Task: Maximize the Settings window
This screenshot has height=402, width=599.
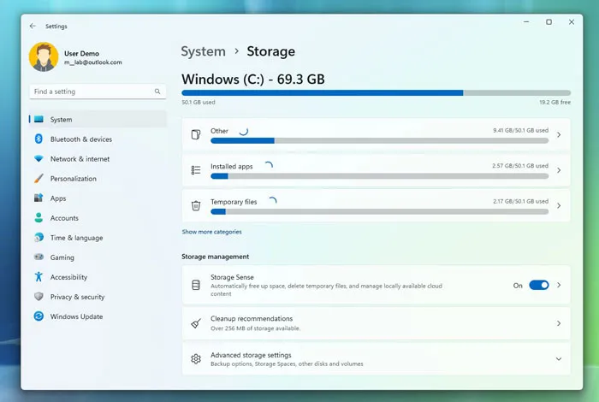Action: pyautogui.click(x=549, y=22)
